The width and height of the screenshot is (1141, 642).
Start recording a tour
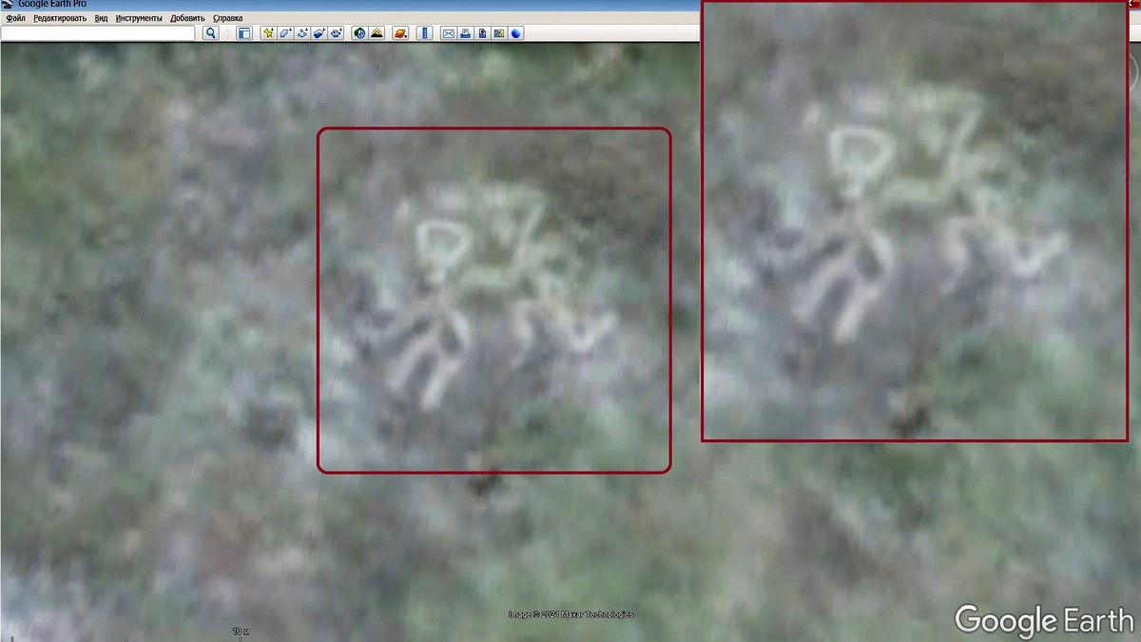(337, 33)
